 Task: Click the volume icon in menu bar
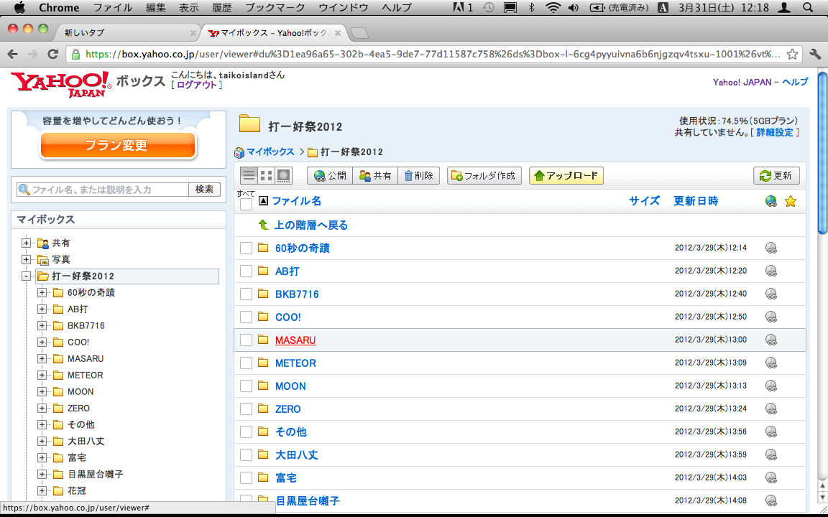pos(574,7)
